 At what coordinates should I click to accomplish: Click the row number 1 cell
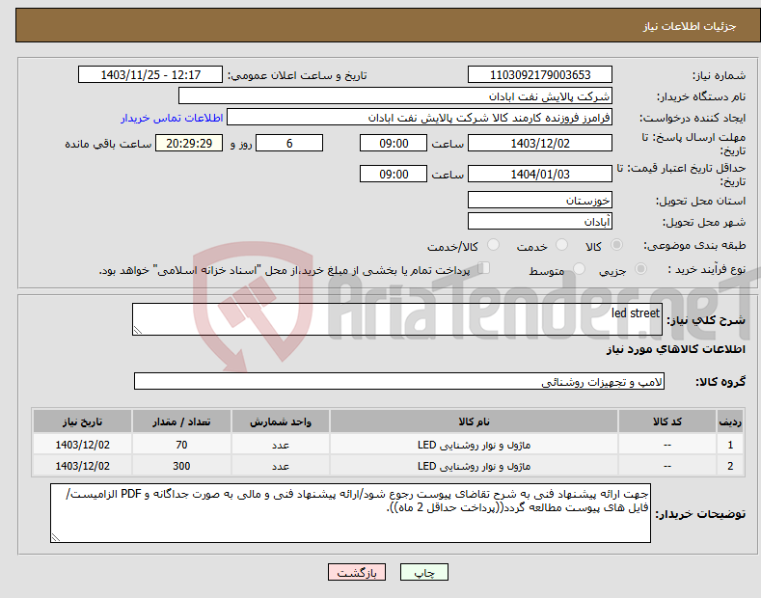click(730, 445)
